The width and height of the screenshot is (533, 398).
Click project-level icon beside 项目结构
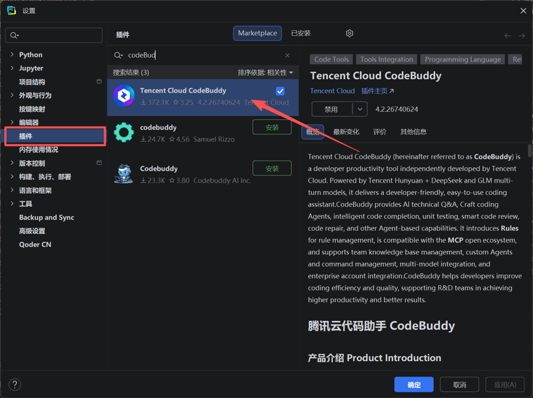(x=99, y=81)
